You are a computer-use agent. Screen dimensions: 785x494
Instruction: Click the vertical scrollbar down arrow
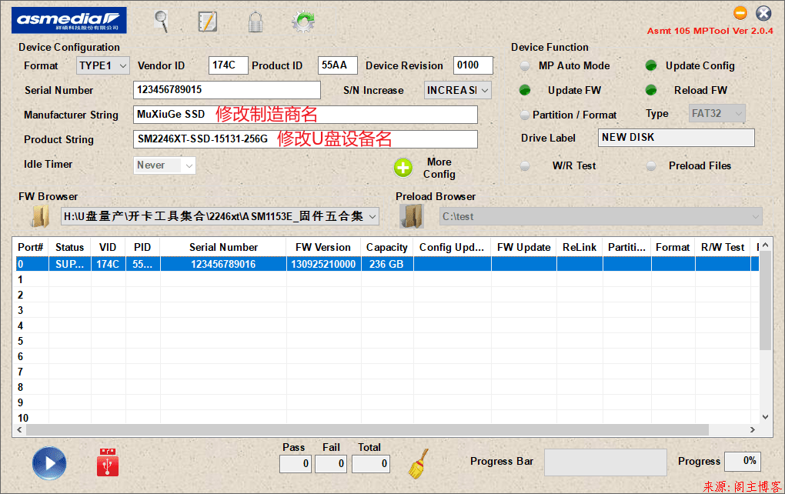click(x=765, y=417)
